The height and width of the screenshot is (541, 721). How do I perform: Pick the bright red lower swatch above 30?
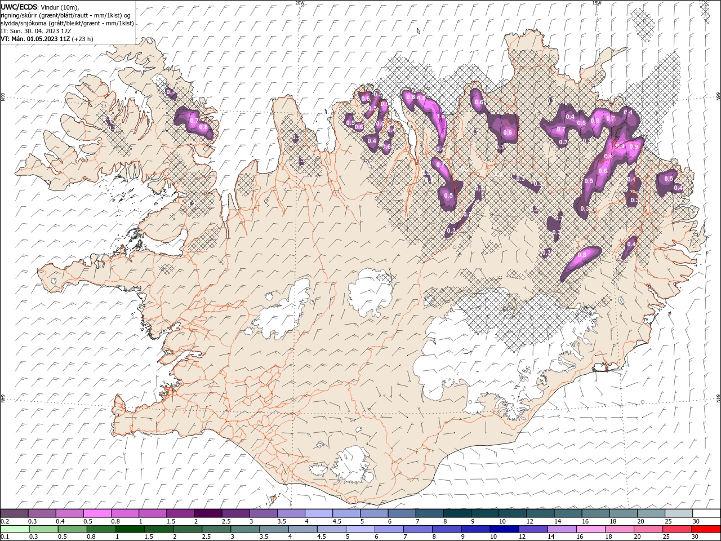tap(705, 529)
